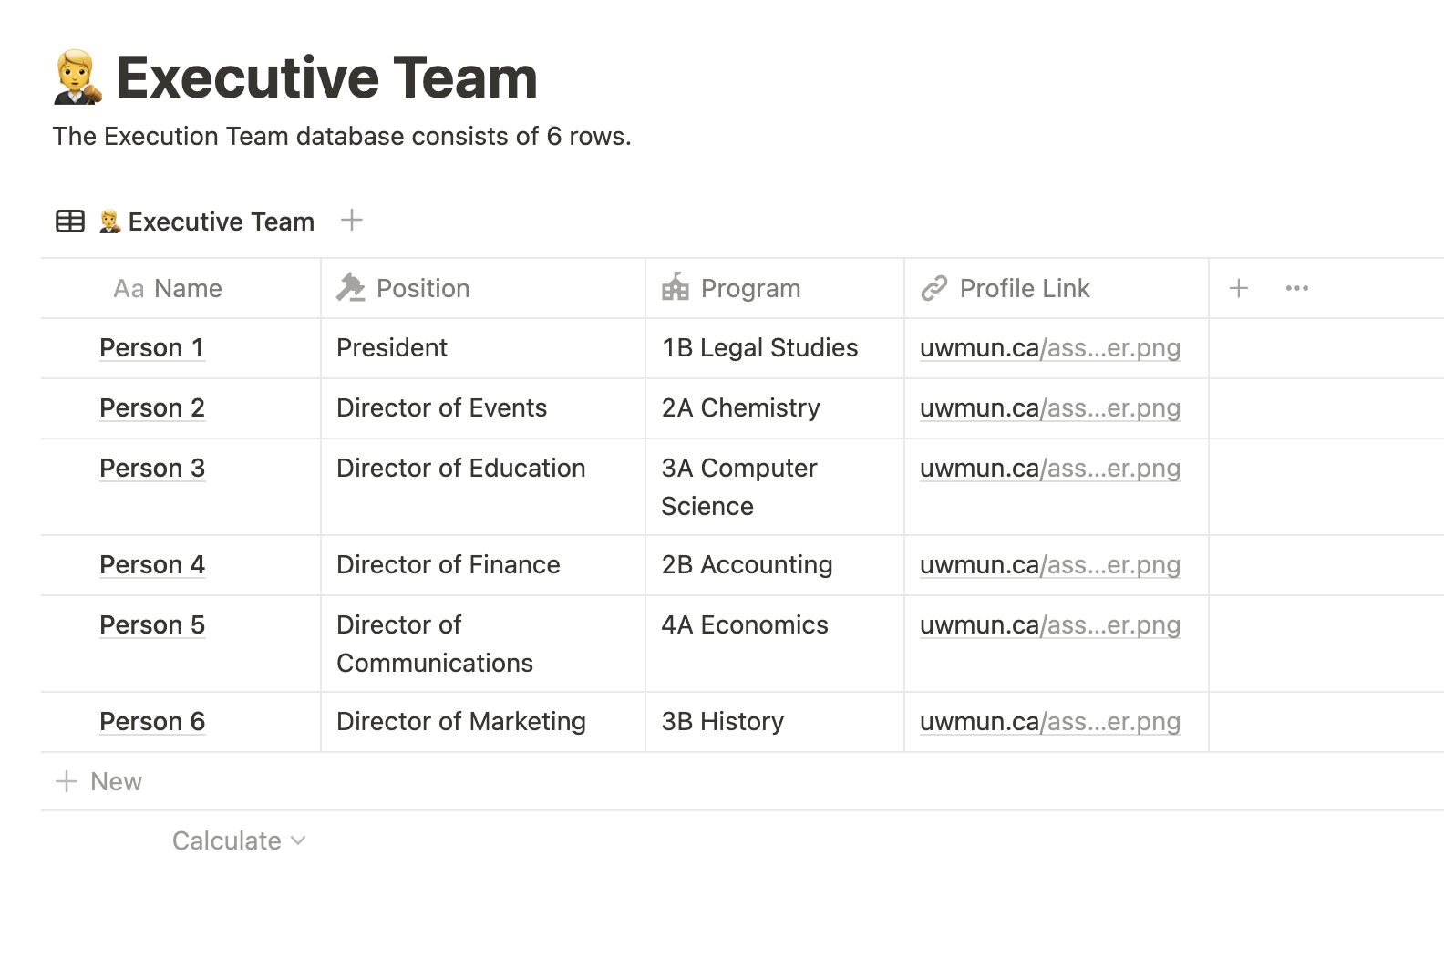Click the gavel icon in Position header
Viewport: 1444px width, 969px height.
click(x=350, y=288)
